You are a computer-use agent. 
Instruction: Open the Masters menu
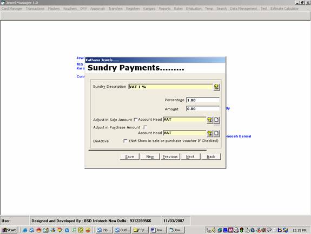(54, 9)
